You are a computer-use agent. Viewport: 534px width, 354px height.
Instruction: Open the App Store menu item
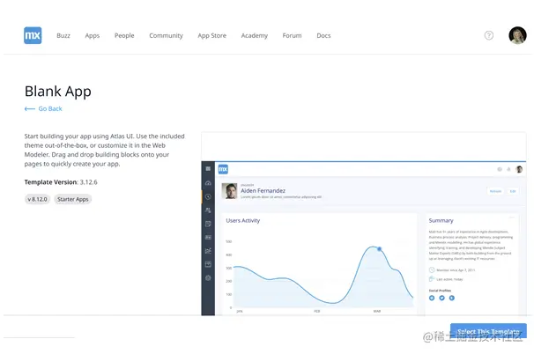click(211, 35)
